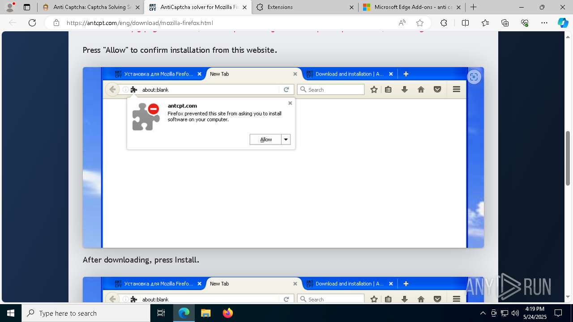Screen dimensions: 573x322
Task: Close the Anti Captcha: Captcha Solving tab
Action: (x=137, y=7)
